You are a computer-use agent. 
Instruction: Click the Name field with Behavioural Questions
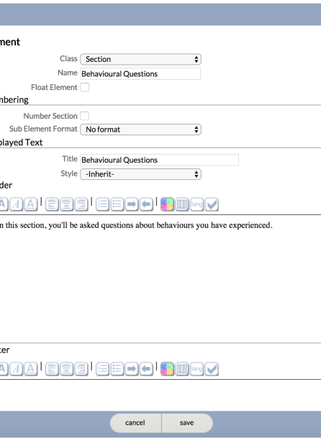[x=140, y=73]
